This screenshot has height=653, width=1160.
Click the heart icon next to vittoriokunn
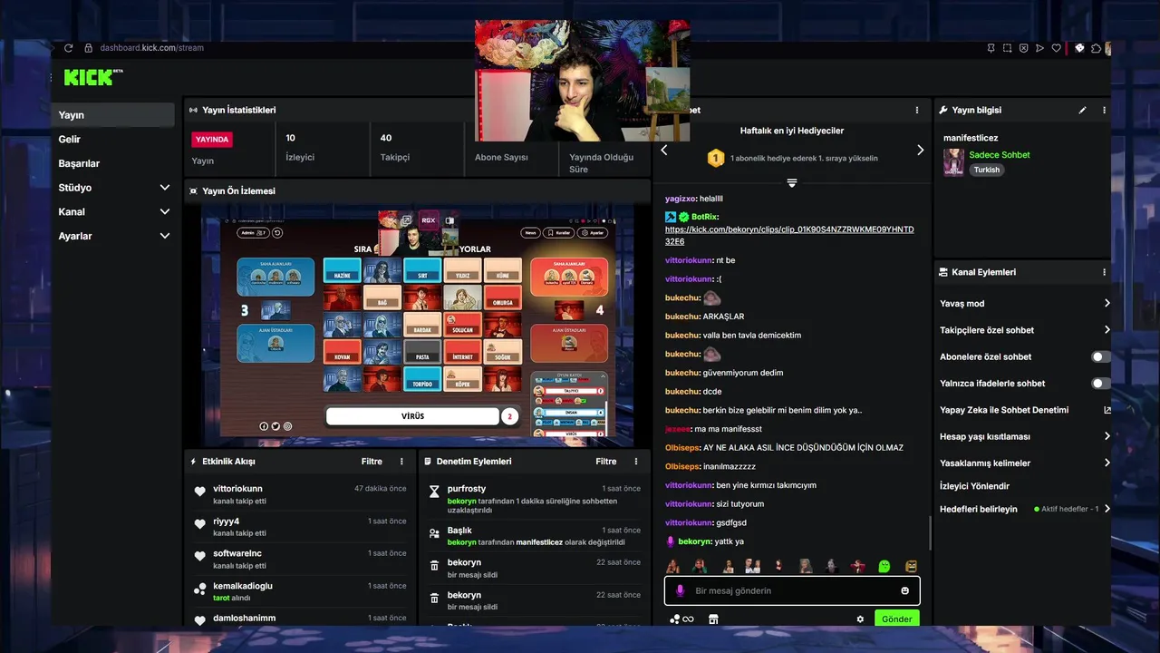click(200, 492)
